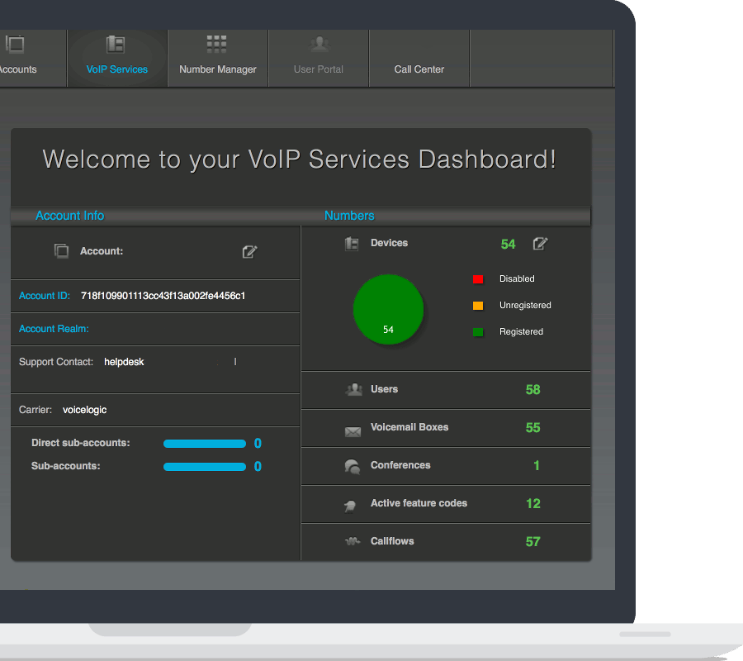Click the Devices phone icon
This screenshot has width=743, height=661.
[352, 244]
